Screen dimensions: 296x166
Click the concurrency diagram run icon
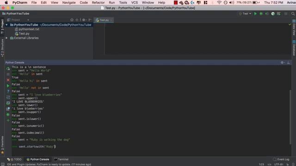(278, 13)
